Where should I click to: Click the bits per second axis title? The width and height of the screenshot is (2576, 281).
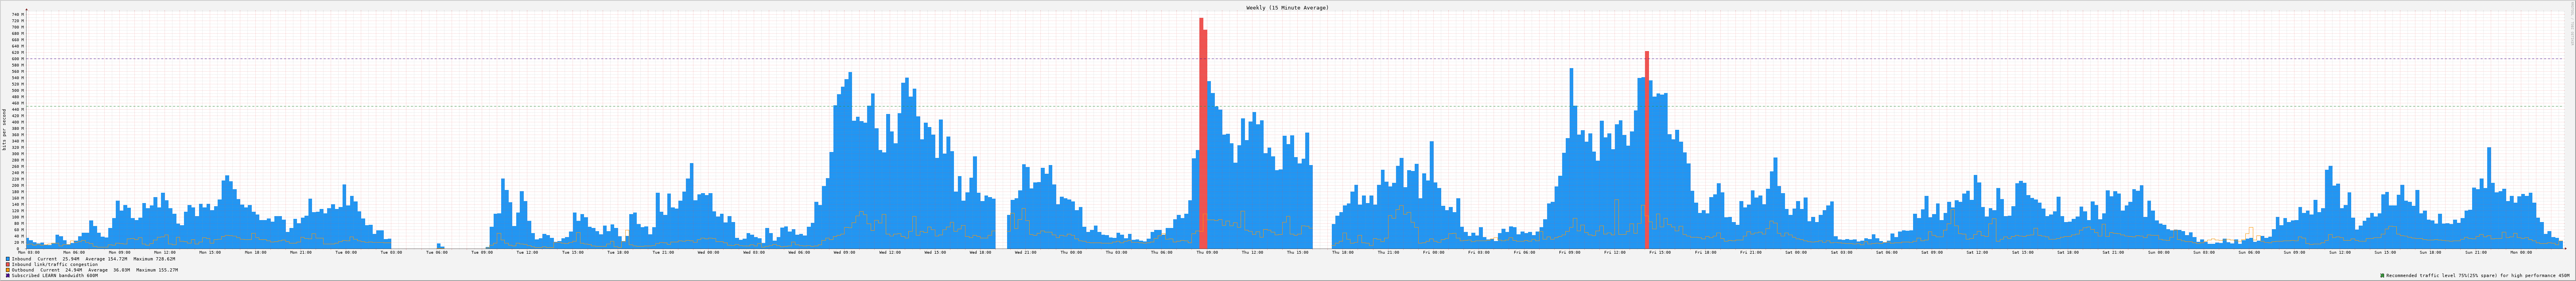(x=4, y=129)
